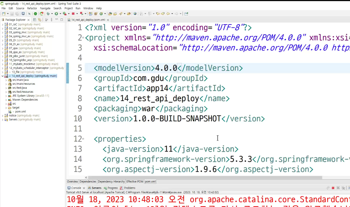Open the Search menu
Image resolution: width=350 pixels, height=207 pixels.
57,8
